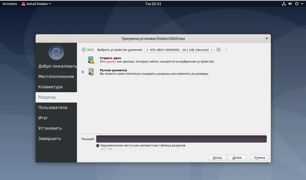Click the 'Стереть диск' option title
The height and width of the screenshot is (180, 306).
(x=111, y=58)
